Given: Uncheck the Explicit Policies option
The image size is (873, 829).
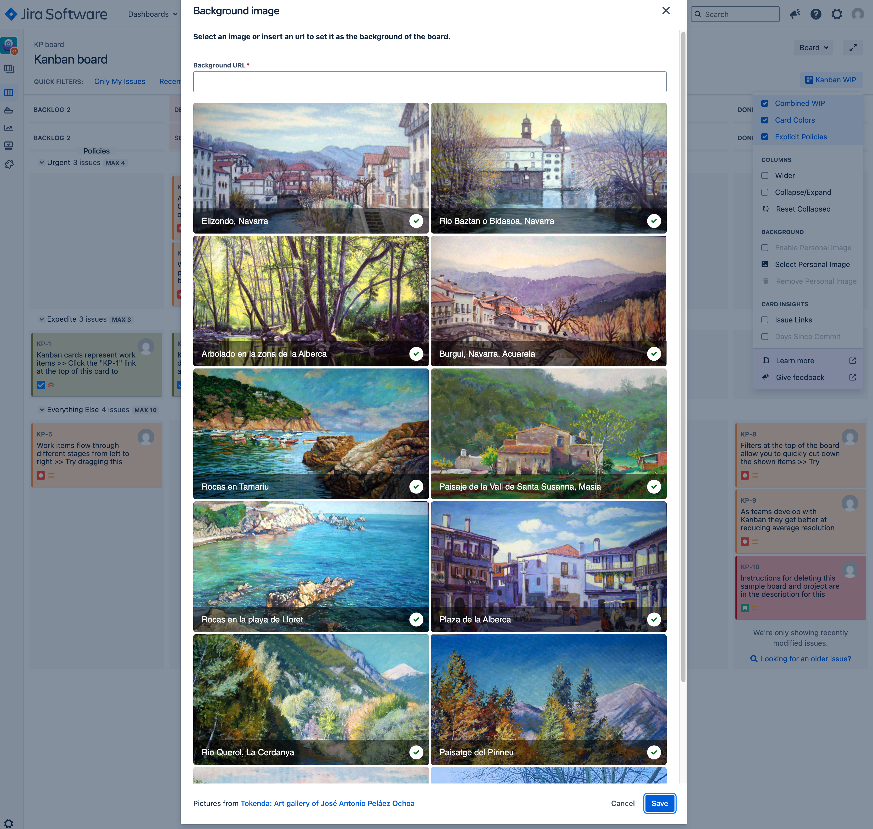Looking at the screenshot, I should 765,137.
